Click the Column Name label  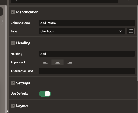click(x=20, y=23)
